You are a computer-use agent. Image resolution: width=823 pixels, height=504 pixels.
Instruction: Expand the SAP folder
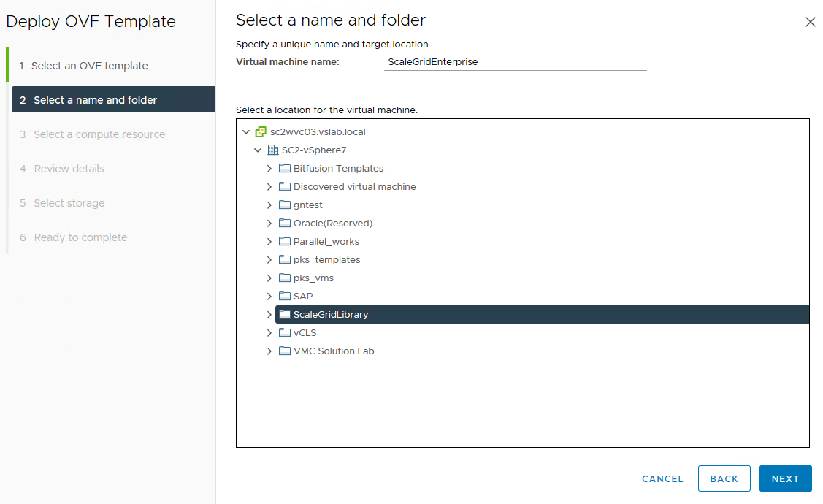(x=269, y=296)
